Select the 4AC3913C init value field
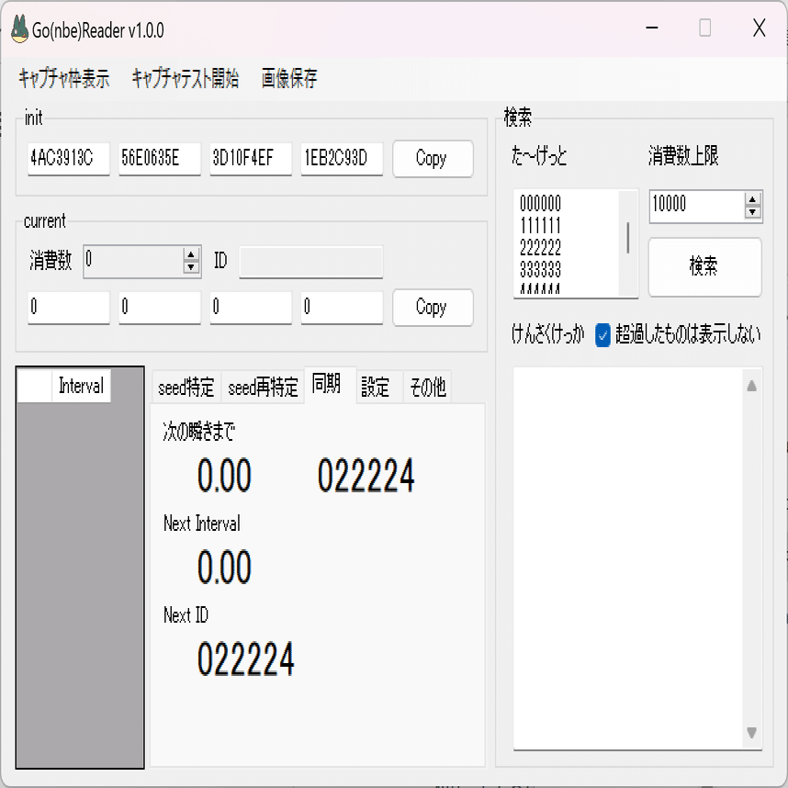Viewport: 788px width, 788px height. click(x=67, y=159)
